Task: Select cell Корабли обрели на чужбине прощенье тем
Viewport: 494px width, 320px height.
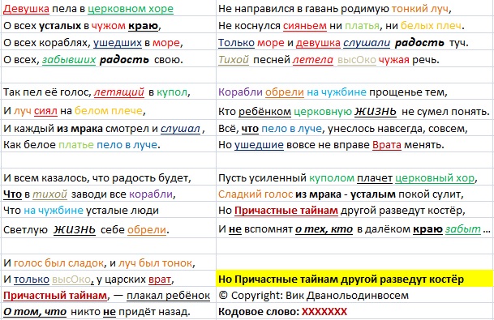Action: click(x=355, y=92)
